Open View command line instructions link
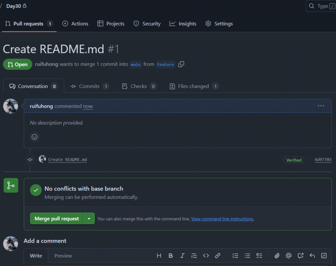 click(x=222, y=219)
